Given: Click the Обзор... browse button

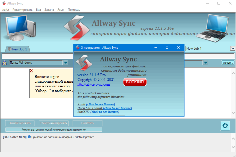Looking at the screenshot, I should tap(228, 63).
